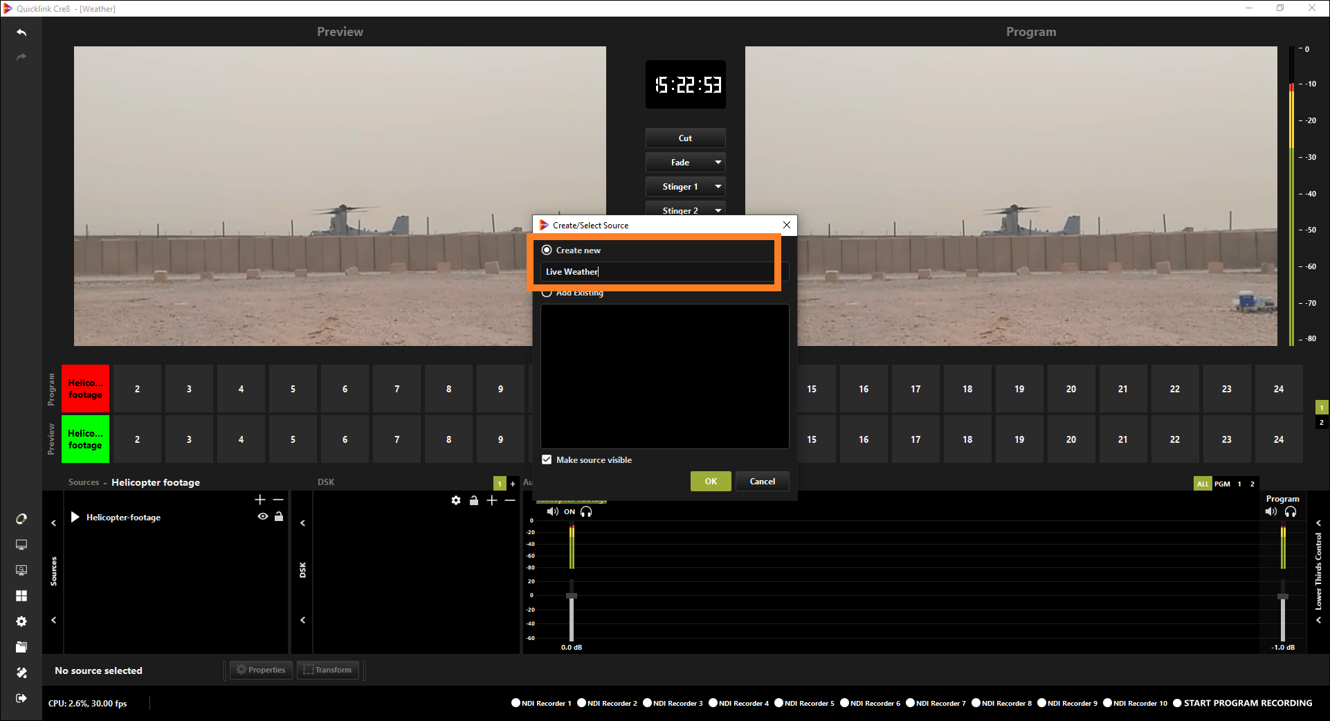1330x721 pixels.
Task: Click the undo arrow icon
Action: 21,33
